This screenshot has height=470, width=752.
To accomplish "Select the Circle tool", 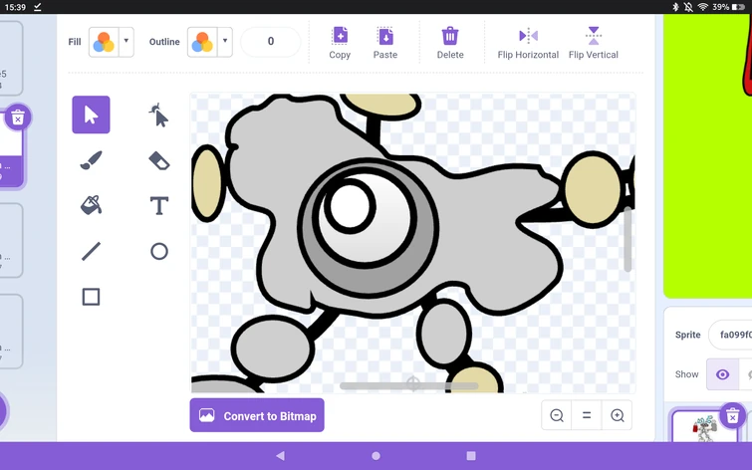I will coord(159,251).
